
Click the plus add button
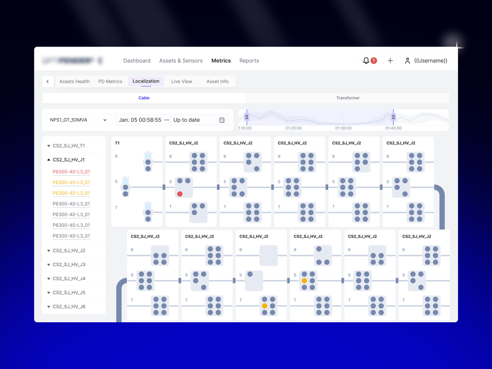390,61
